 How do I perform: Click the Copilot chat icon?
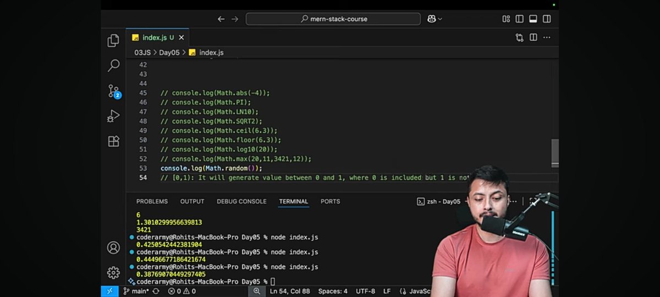[x=432, y=19]
